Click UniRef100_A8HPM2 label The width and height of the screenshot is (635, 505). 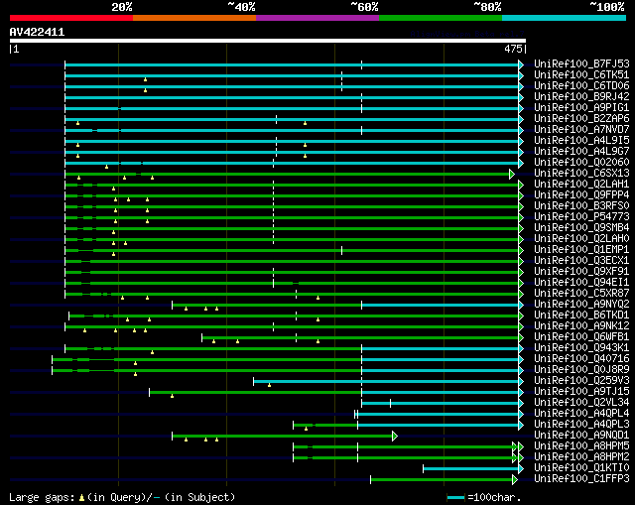581,457
